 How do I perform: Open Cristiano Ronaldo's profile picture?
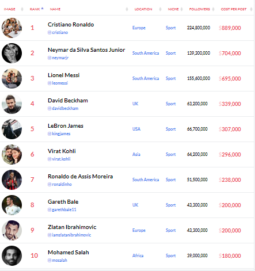click(12, 28)
